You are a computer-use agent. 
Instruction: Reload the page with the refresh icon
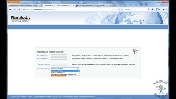click(118, 10)
